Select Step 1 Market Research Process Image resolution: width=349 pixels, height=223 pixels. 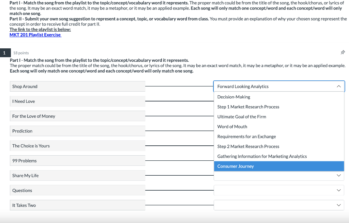pyautogui.click(x=248, y=107)
